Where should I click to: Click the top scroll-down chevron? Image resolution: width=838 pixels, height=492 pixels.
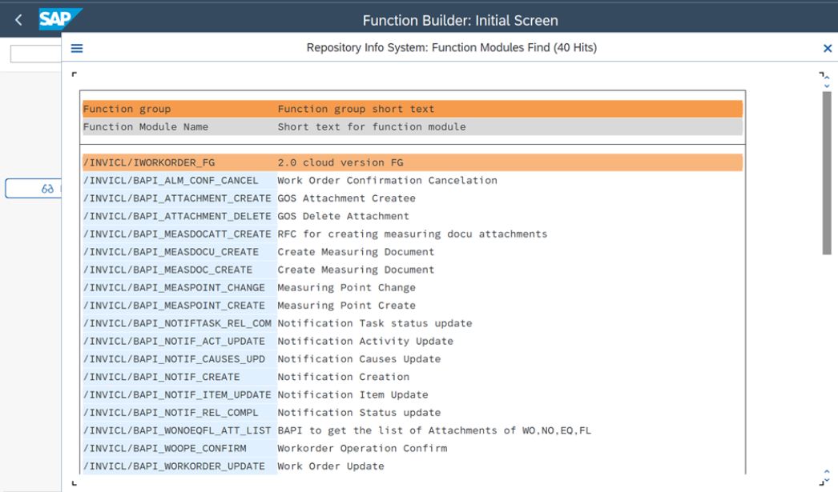pos(827,86)
